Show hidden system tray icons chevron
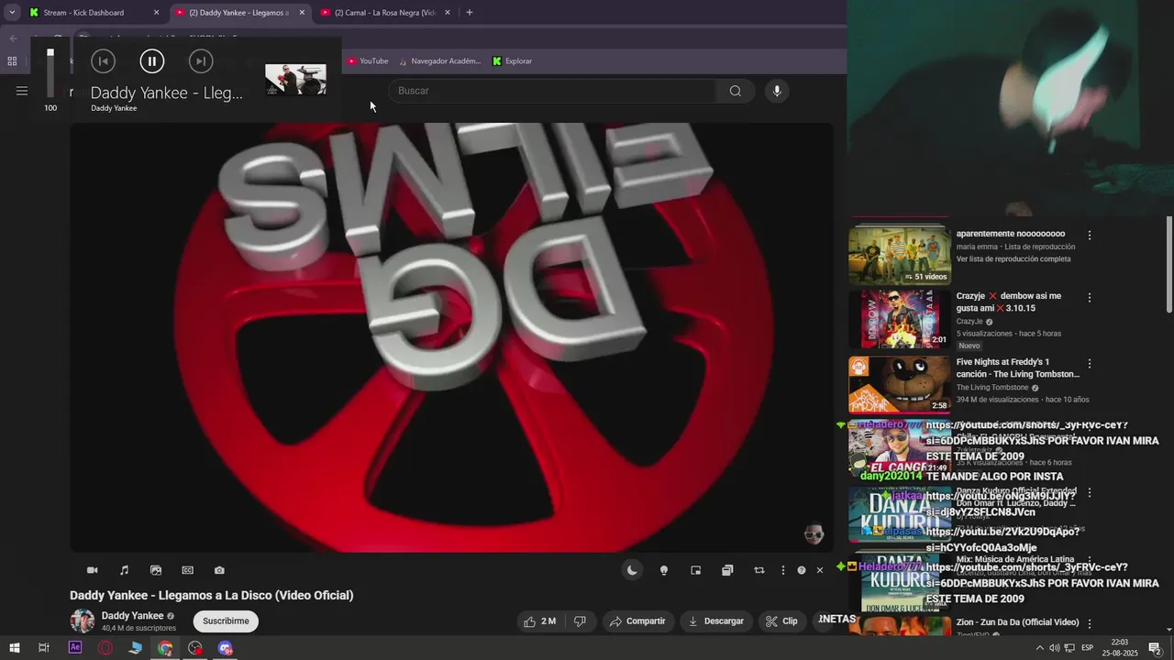 pos(1039,648)
